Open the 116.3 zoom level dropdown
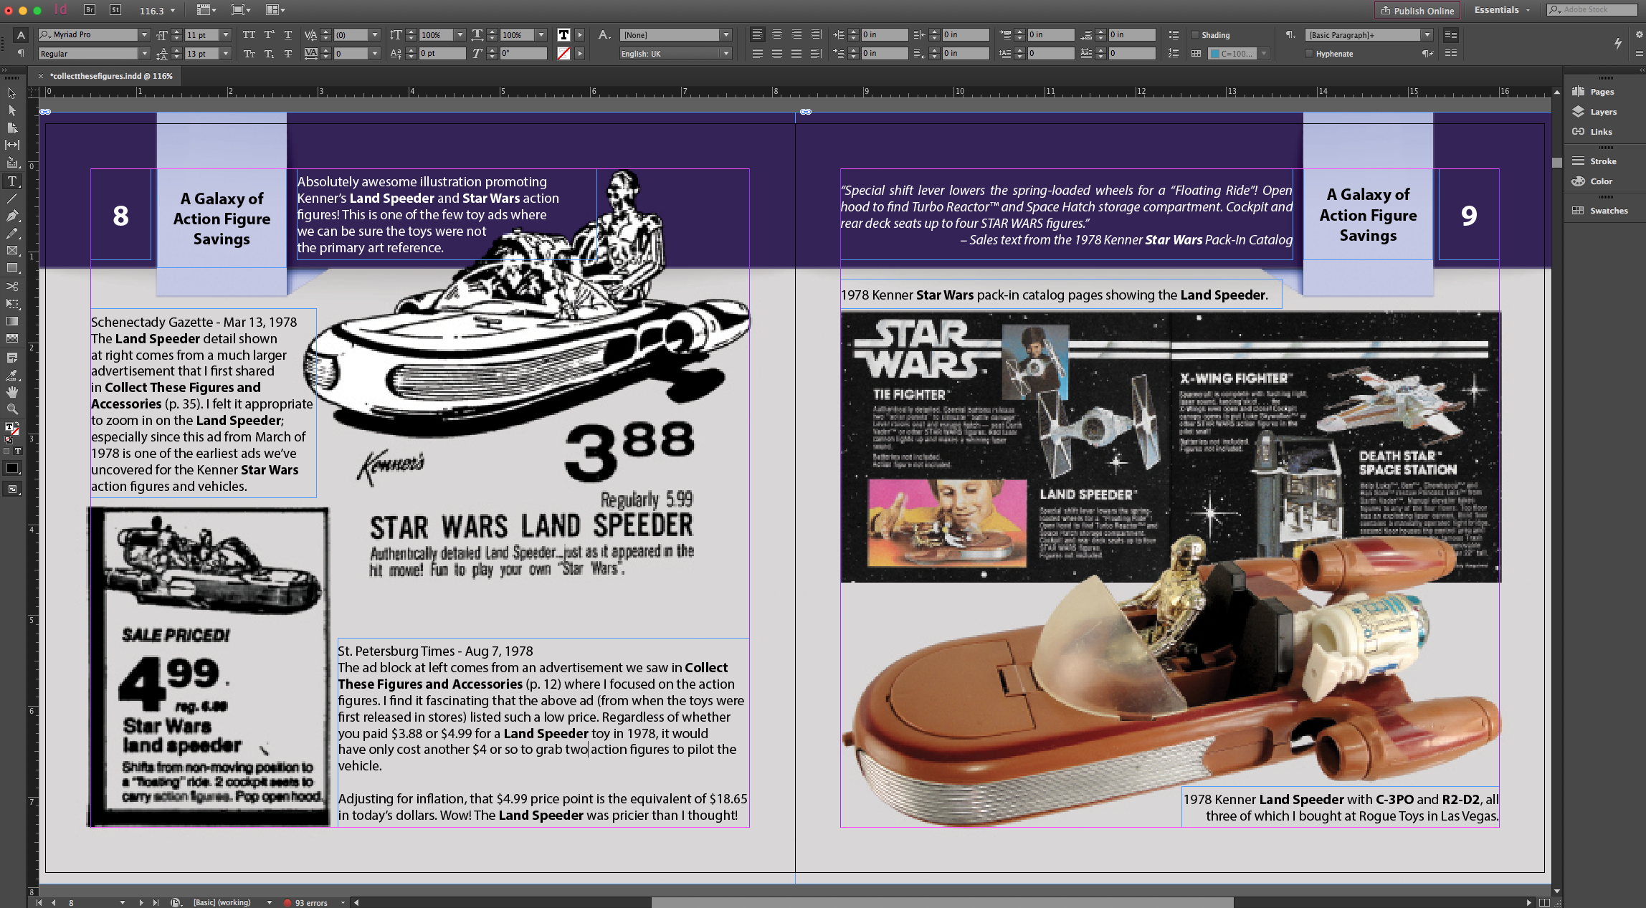Viewport: 1646px width, 908px height. [x=173, y=11]
